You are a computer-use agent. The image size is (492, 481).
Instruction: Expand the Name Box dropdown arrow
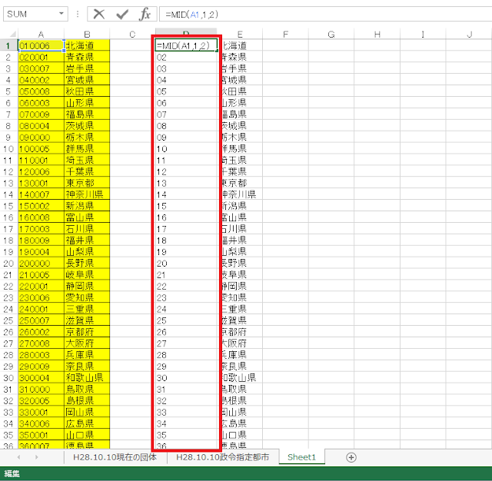61,15
